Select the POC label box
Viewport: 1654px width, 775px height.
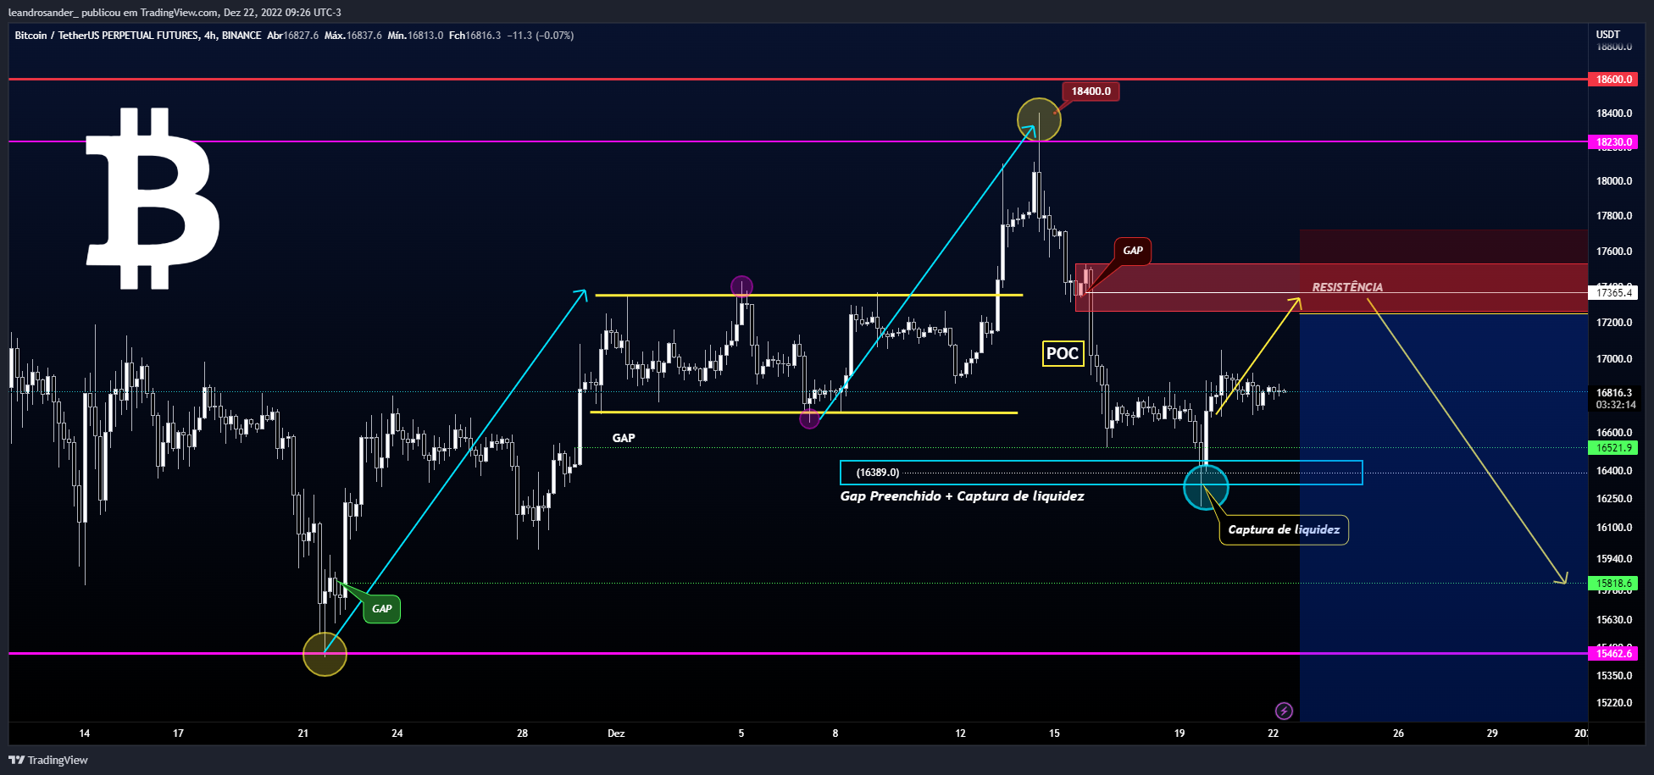1063,353
